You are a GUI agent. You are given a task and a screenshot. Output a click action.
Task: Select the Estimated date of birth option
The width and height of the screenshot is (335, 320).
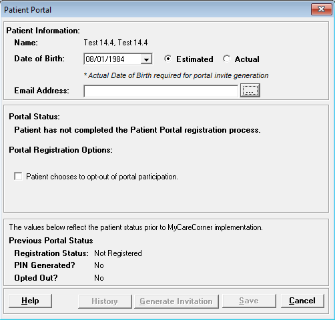tap(167, 59)
